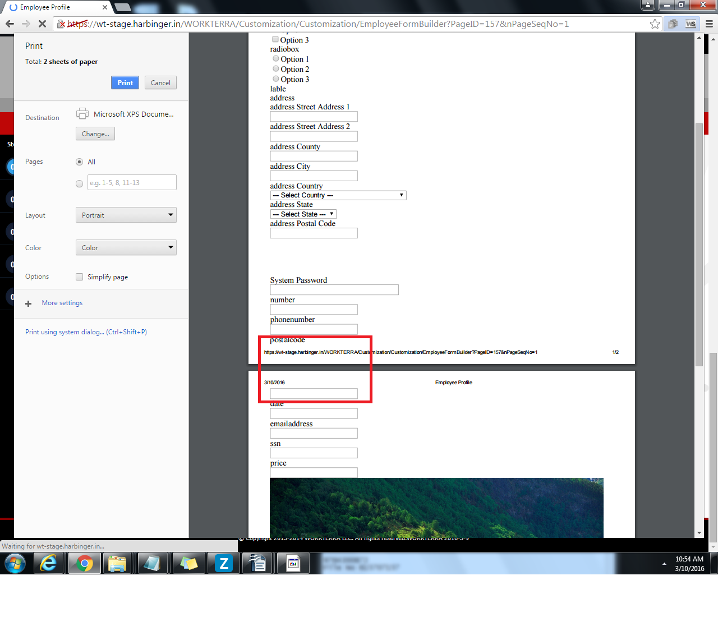Open the Color mode dropdown
Viewport: 718px width, 617px height.
[x=126, y=248]
